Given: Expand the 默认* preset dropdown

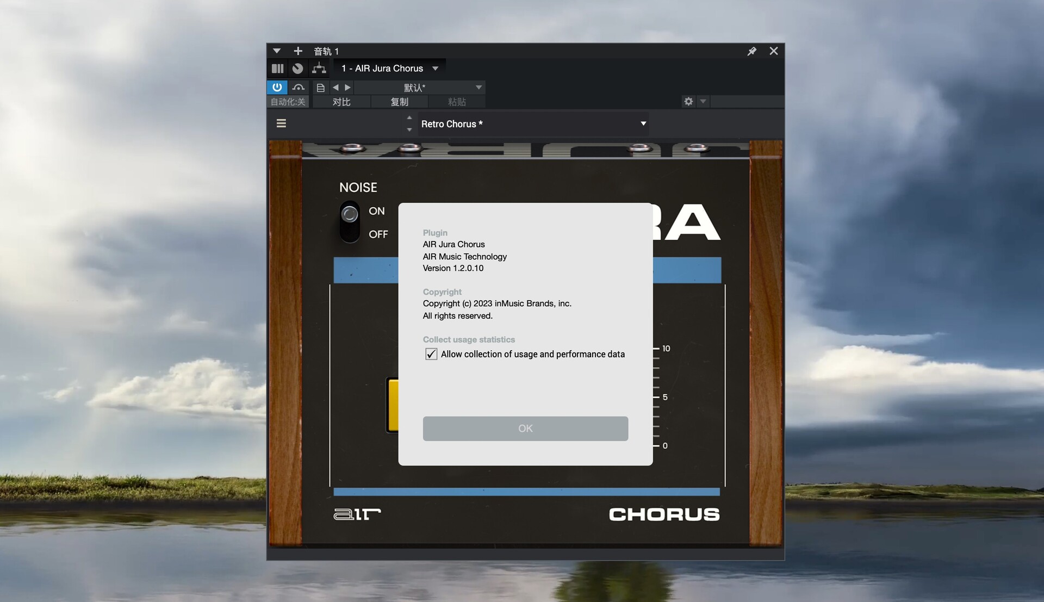Looking at the screenshot, I should 478,88.
